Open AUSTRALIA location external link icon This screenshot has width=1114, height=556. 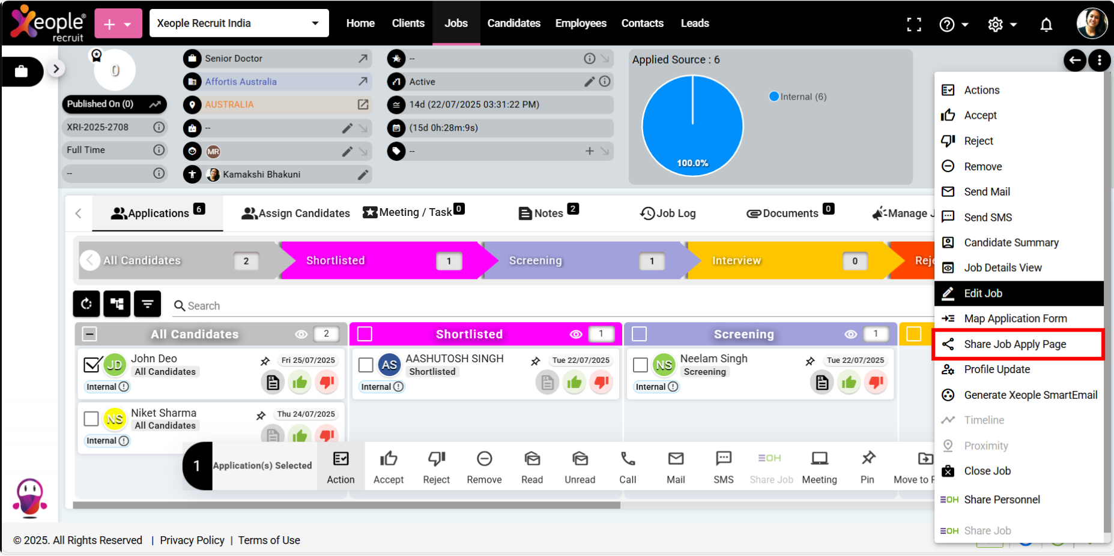coord(363,104)
